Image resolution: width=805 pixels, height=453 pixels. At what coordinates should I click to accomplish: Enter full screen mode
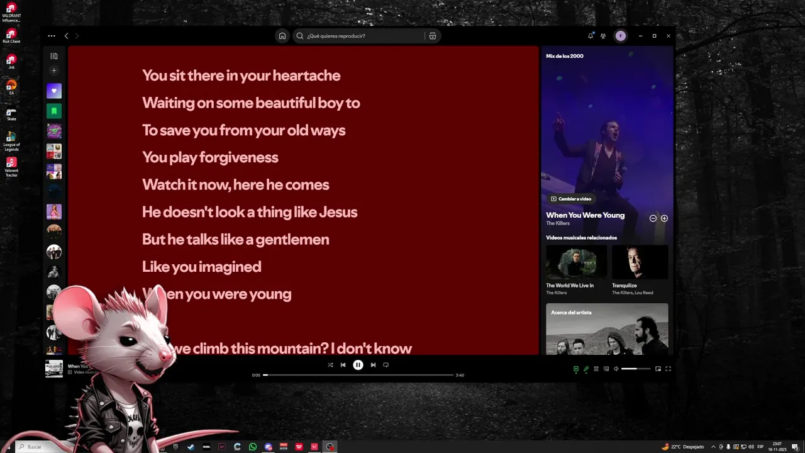click(668, 369)
